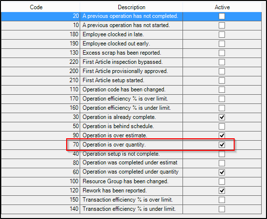Enable Active for Transaction efficiency % under limit
The width and height of the screenshot is (267, 219).
pyautogui.click(x=222, y=209)
